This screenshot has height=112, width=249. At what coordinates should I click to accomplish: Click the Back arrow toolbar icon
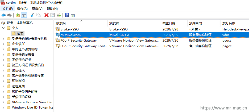click(x=3, y=15)
